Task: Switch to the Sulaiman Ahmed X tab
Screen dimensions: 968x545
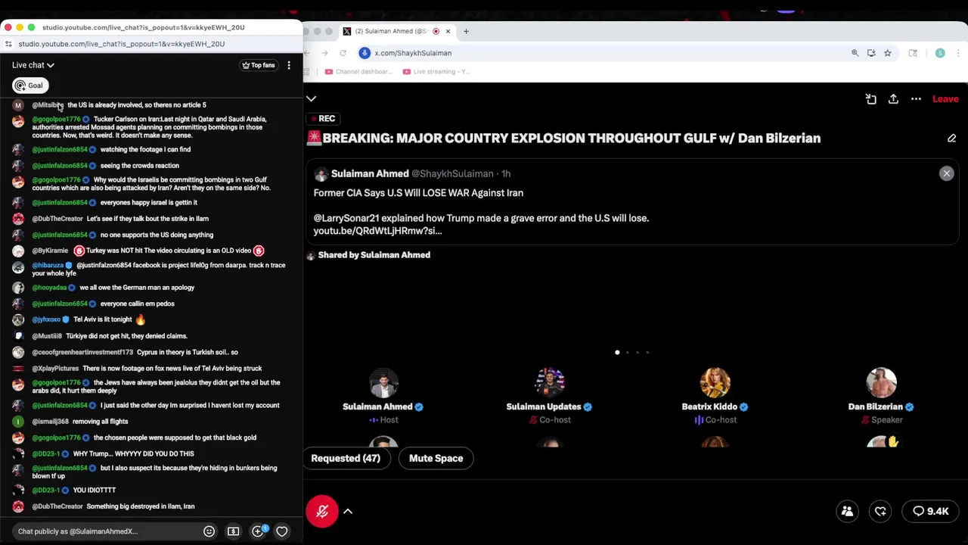Action: (397, 31)
